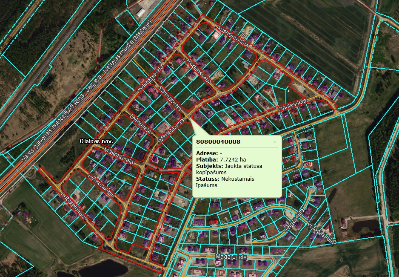Screen dimensions: 399x277
Task: Click the Subjekts line in popup
Action: [x=229, y=166]
